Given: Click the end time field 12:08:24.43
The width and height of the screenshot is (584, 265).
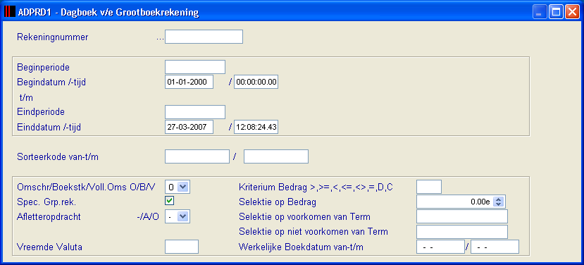Looking at the screenshot, I should coord(256,127).
